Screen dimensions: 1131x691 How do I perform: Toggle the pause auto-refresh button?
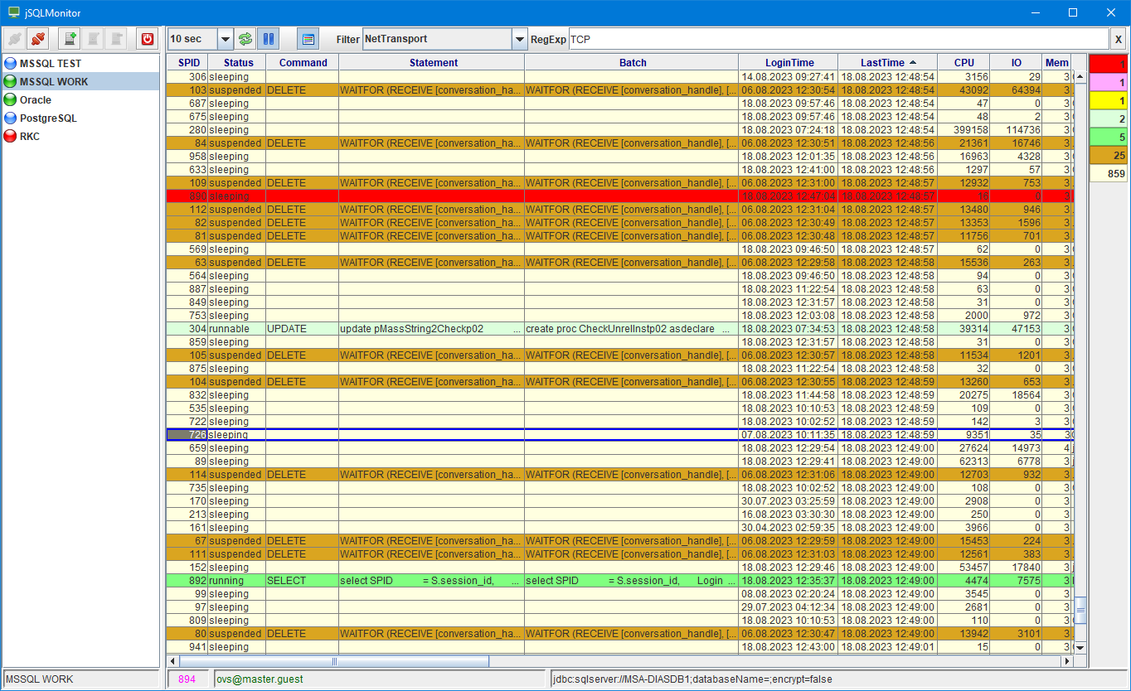point(268,39)
